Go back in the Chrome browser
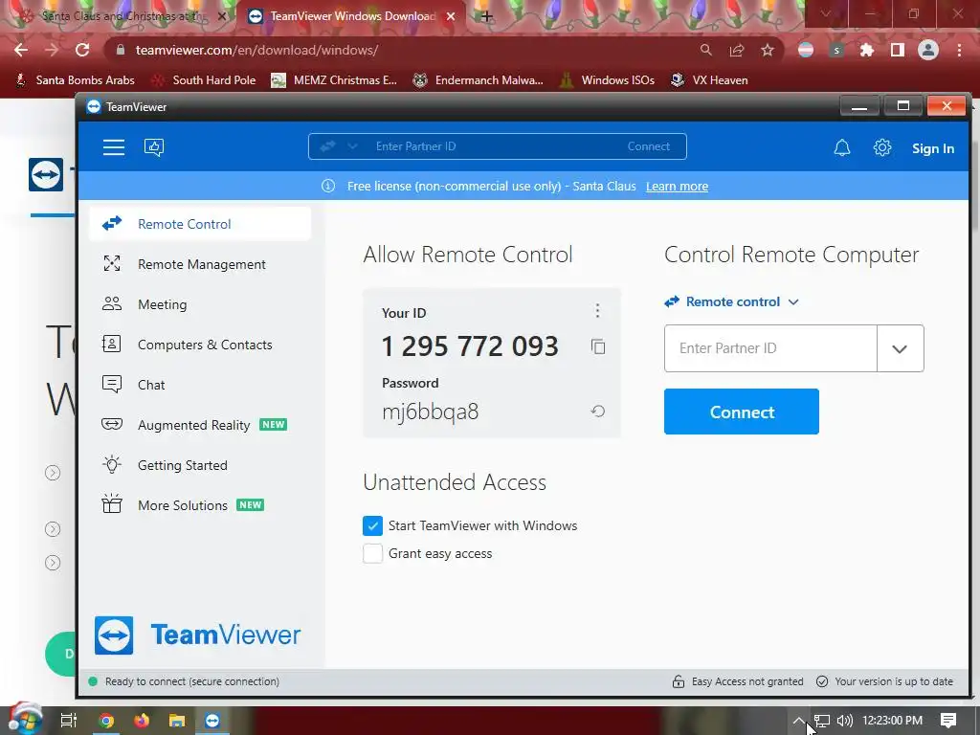Screen dimensions: 980x735 (x=21, y=50)
